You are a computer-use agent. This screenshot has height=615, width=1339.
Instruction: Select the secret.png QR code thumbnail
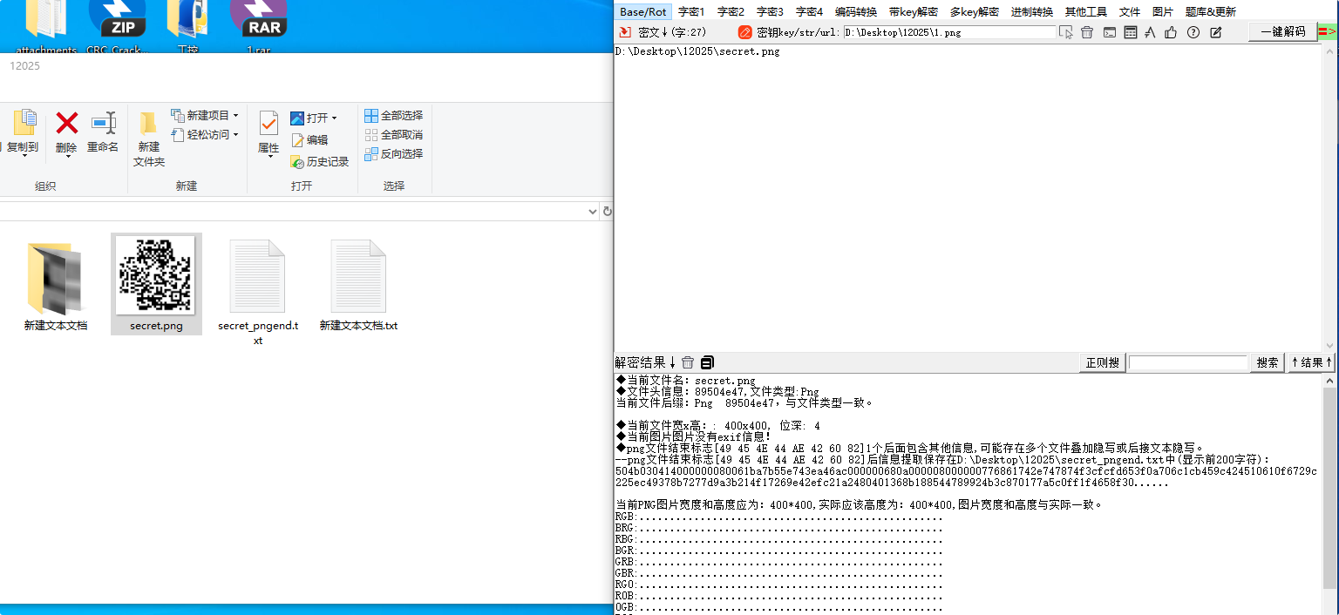click(x=156, y=274)
